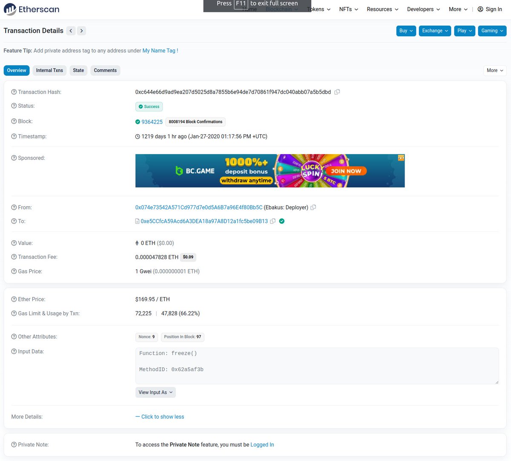The height and width of the screenshot is (461, 511).
Task: Open the To contract address link
Action: coord(204,221)
